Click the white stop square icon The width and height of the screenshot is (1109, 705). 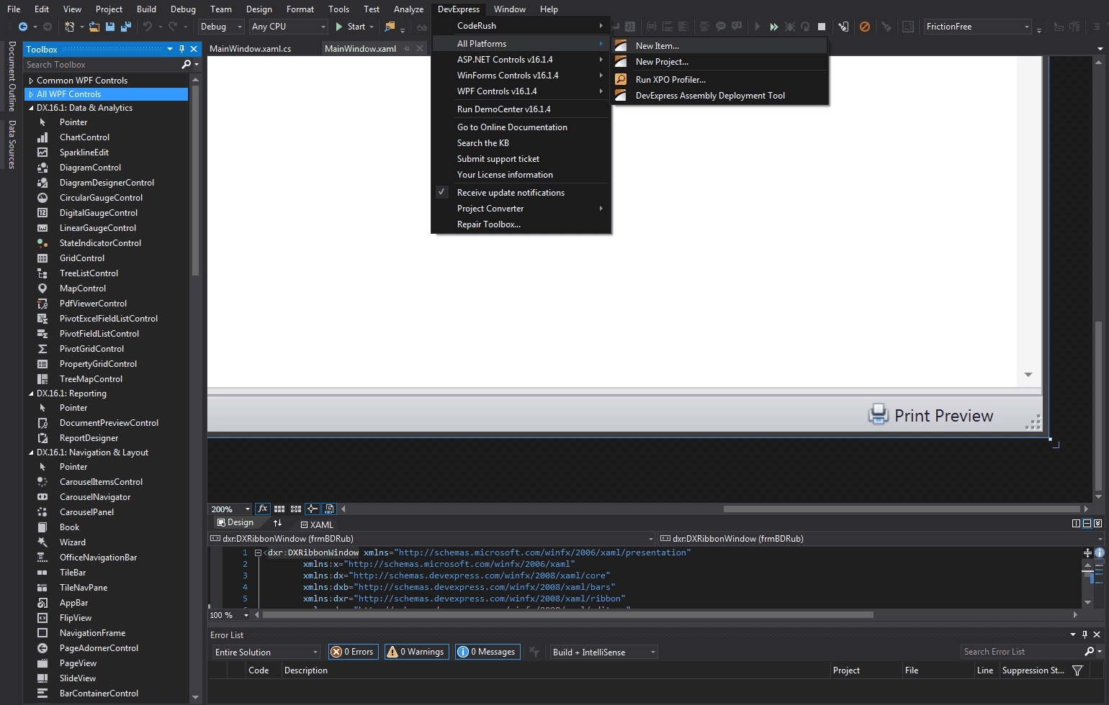click(x=822, y=27)
